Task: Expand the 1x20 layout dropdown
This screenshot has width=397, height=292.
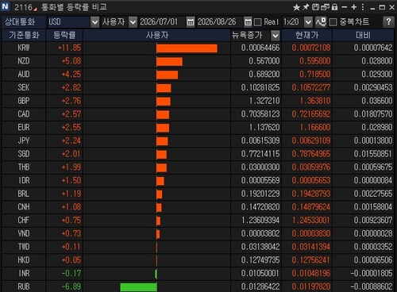Action: pyautogui.click(x=308, y=22)
